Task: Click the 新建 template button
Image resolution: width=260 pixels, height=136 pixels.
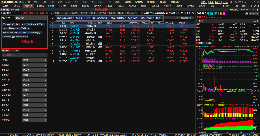Action: tap(36, 13)
